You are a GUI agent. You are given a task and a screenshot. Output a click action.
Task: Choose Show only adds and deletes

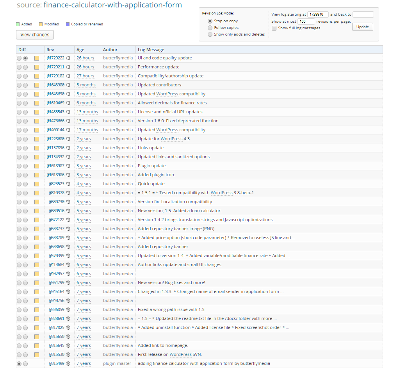coord(210,34)
